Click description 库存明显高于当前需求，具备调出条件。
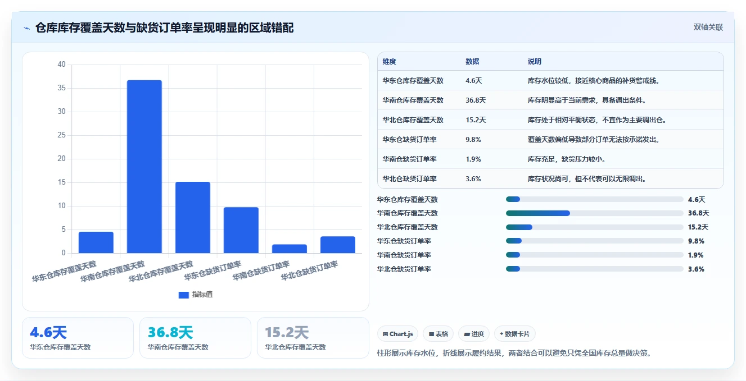Viewport: 746px width, 381px height. [x=587, y=100]
